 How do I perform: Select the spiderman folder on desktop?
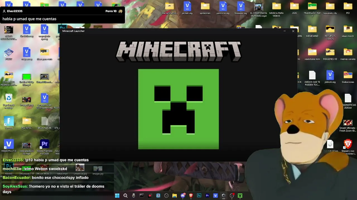tap(205, 8)
